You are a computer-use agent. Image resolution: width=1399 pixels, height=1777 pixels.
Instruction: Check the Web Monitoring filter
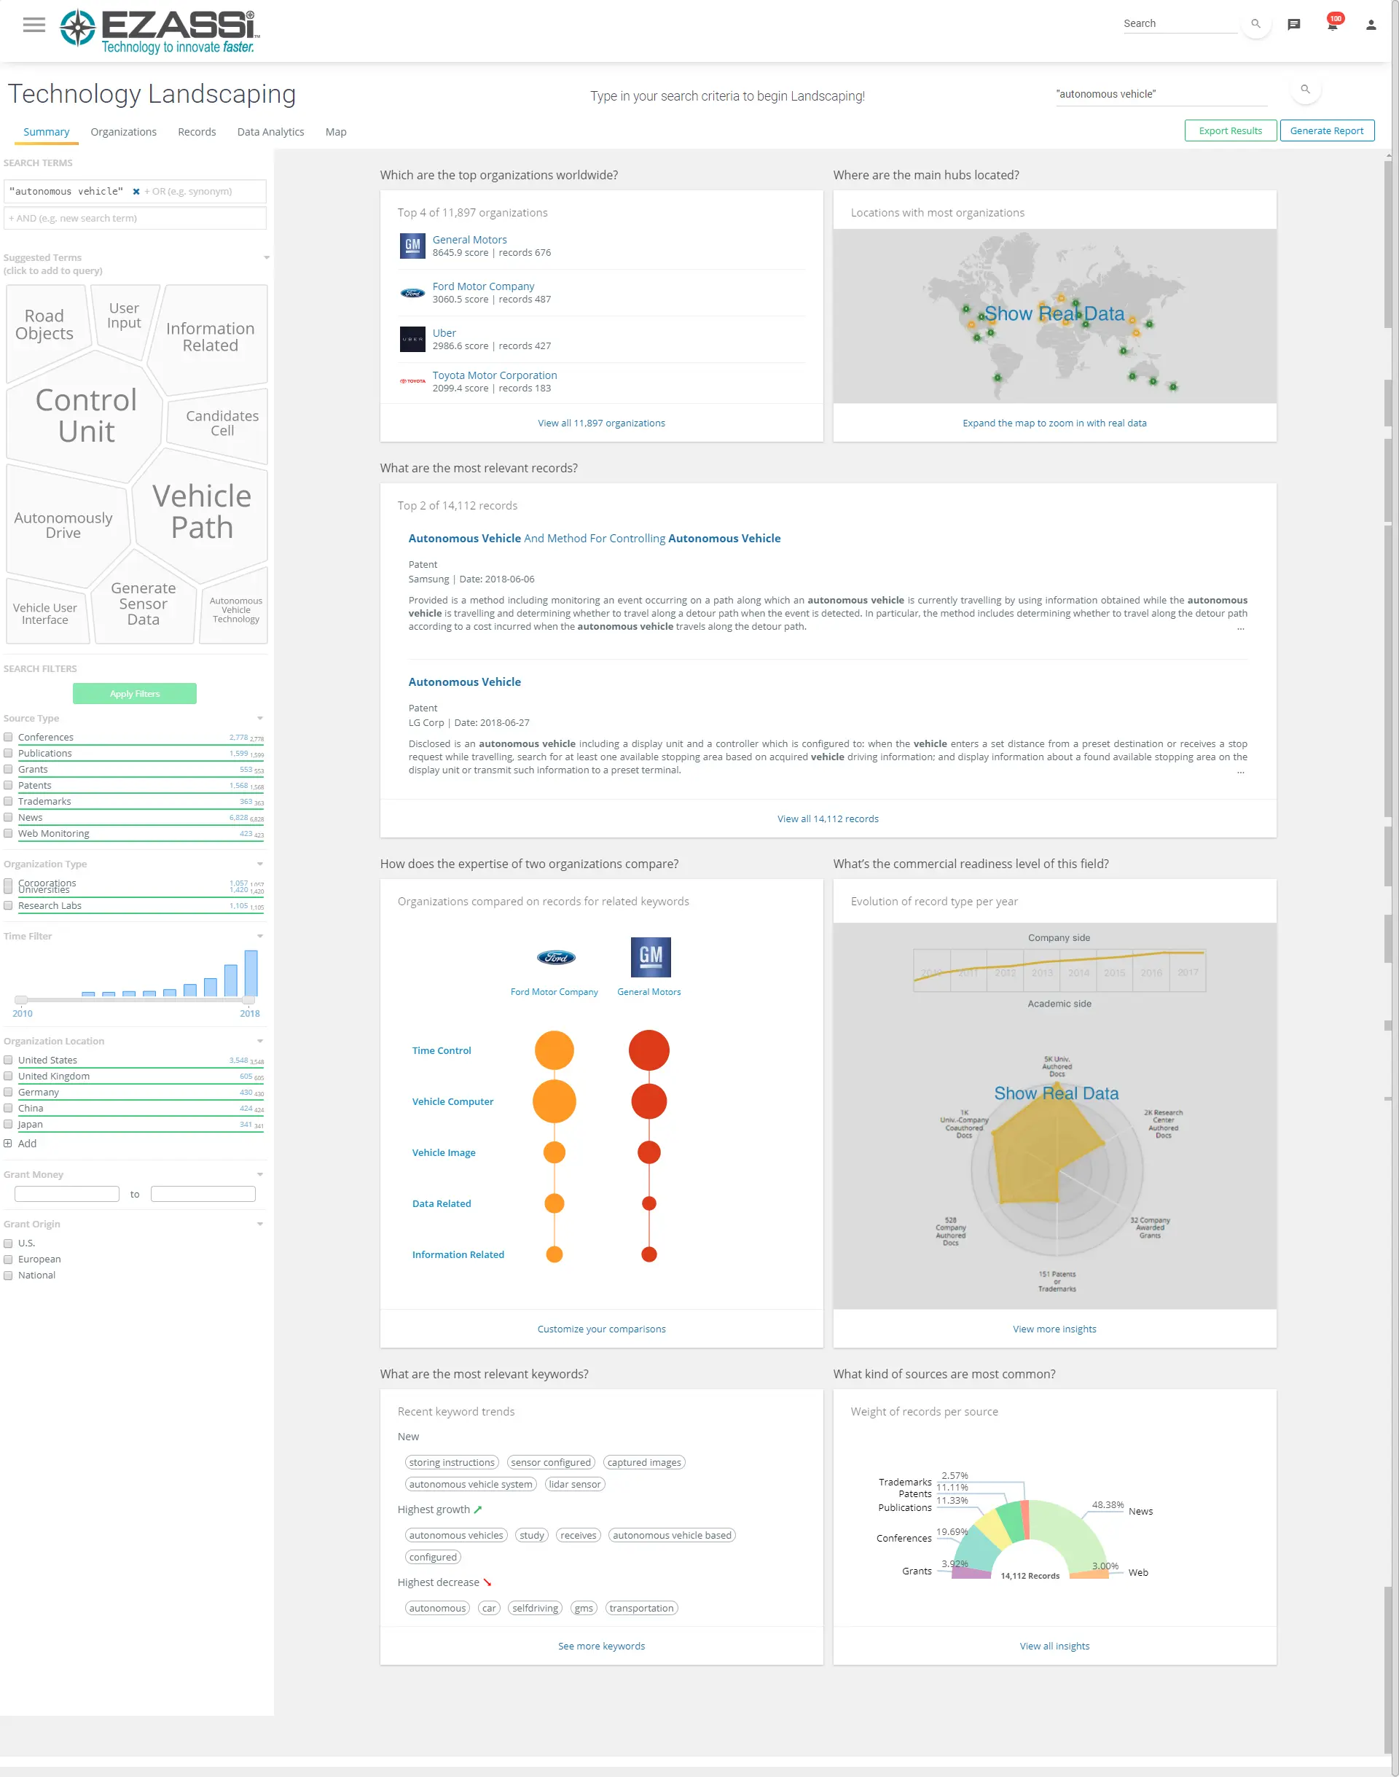tap(8, 834)
